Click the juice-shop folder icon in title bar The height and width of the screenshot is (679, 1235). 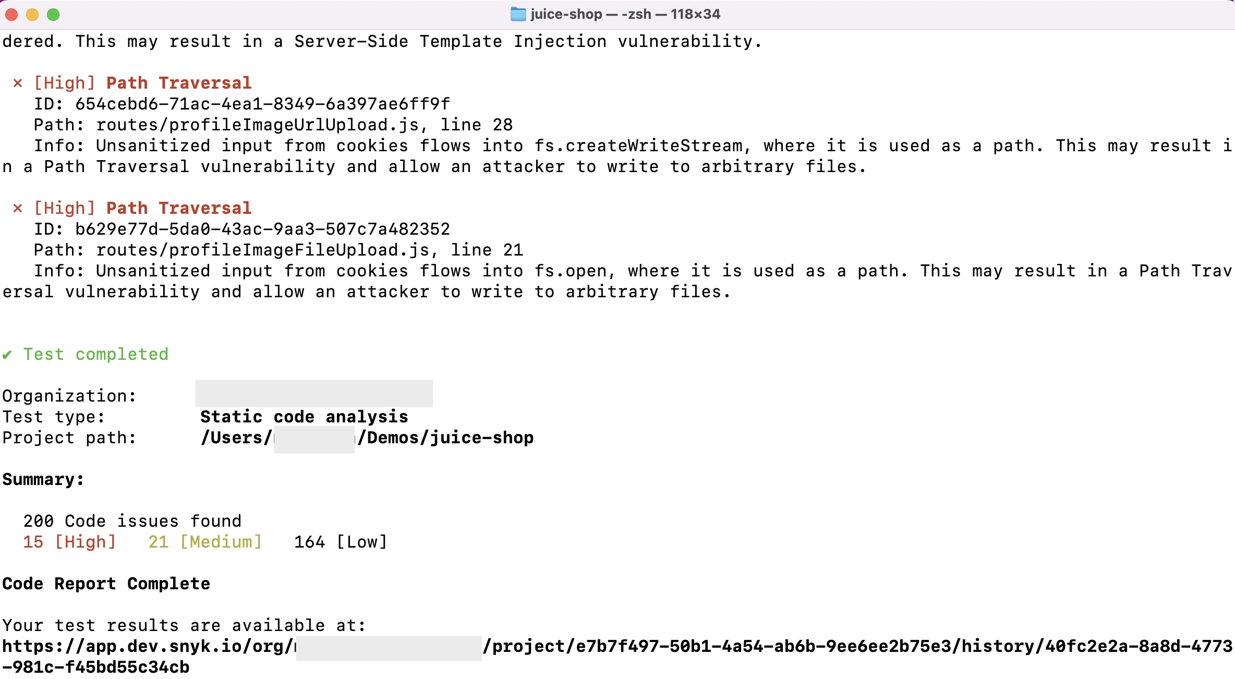[x=518, y=14]
